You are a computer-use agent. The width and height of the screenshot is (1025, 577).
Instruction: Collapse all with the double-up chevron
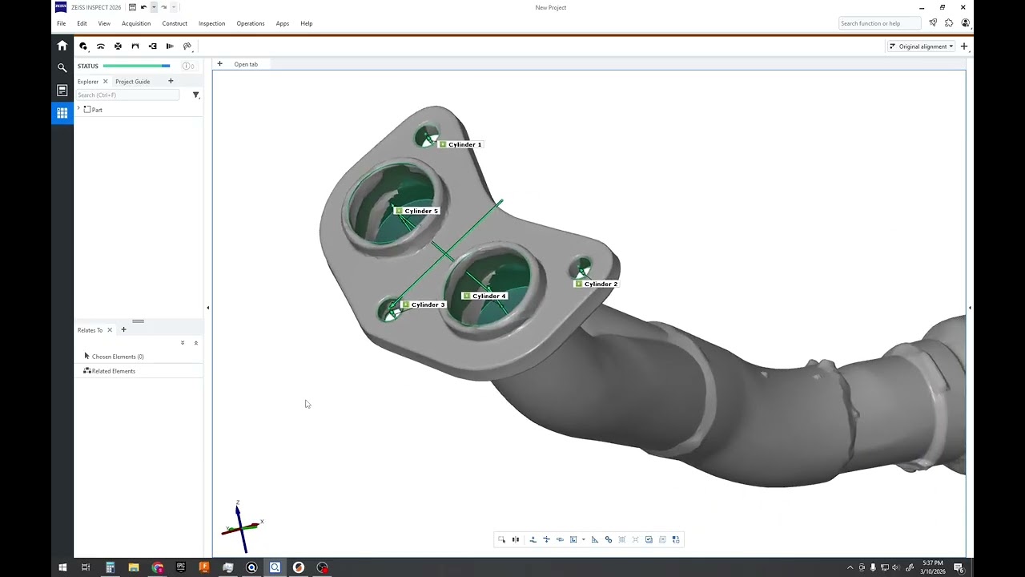[196, 343]
